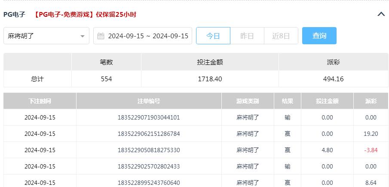Select the 昨日 date filter
Image resolution: width=389 pixels, height=187 pixels.
coord(247,36)
